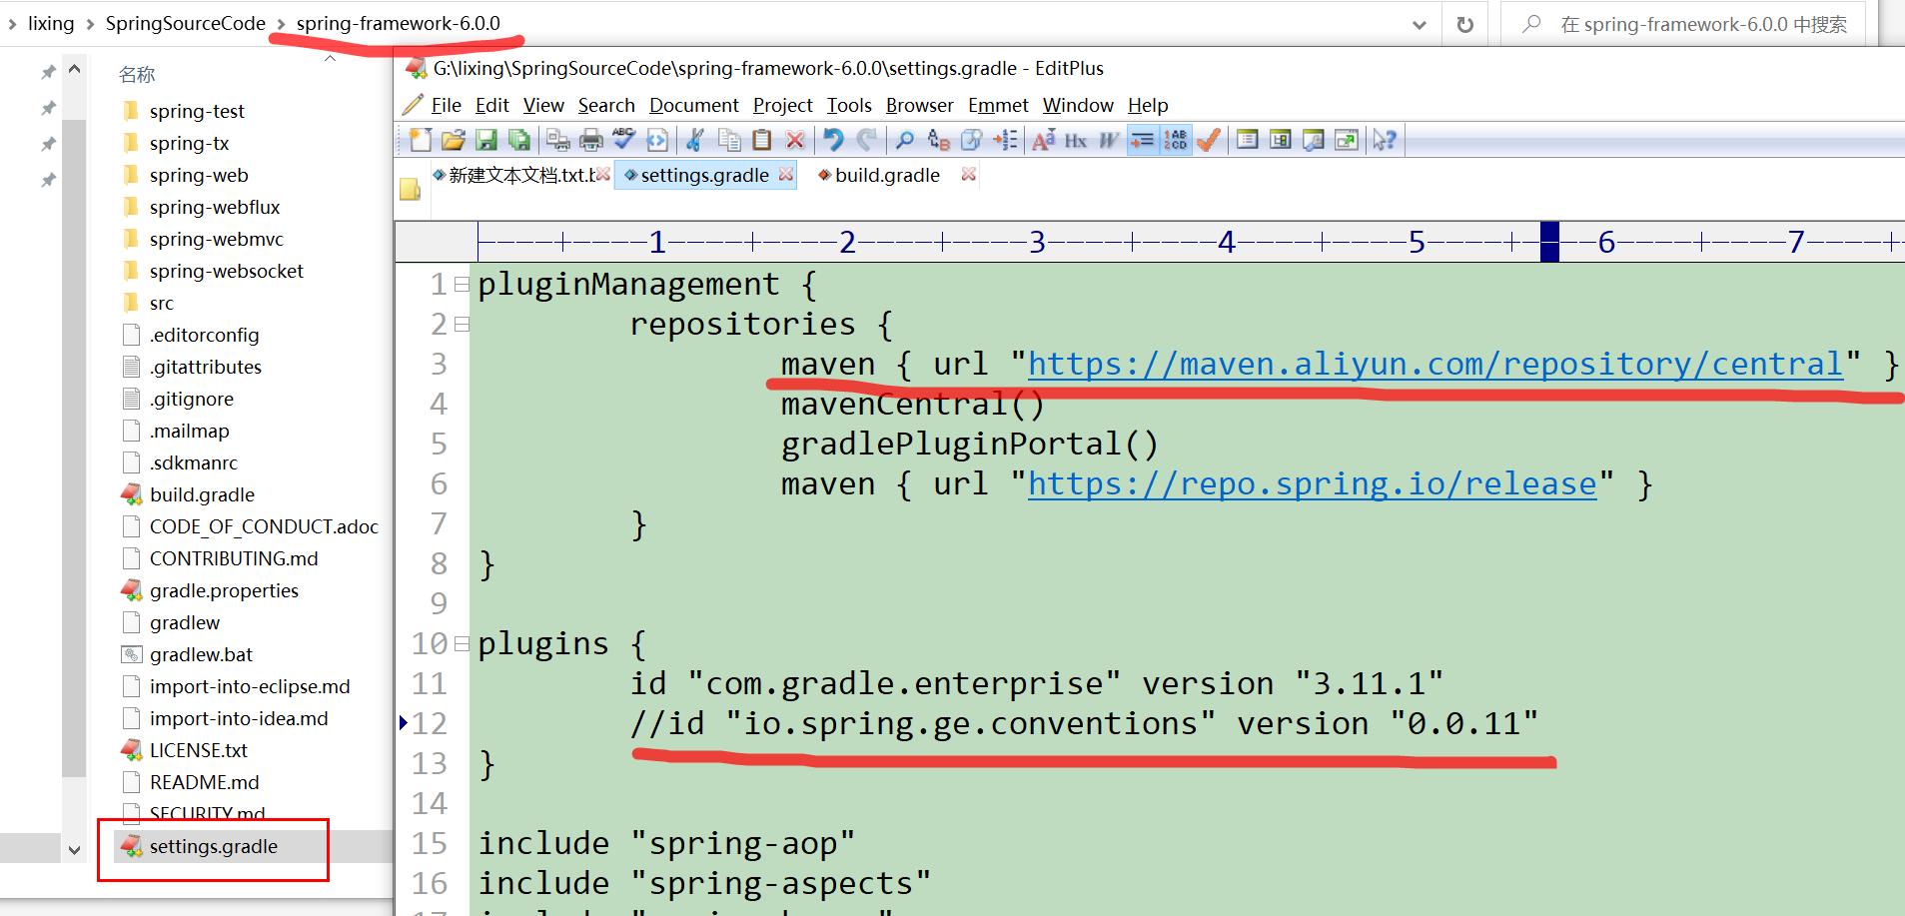Refresh the Explorer folder view
1905x916 pixels.
click(x=1465, y=25)
